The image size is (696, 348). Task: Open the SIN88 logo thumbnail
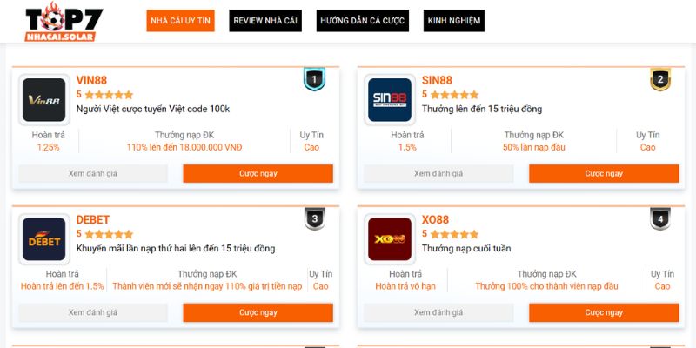click(390, 100)
